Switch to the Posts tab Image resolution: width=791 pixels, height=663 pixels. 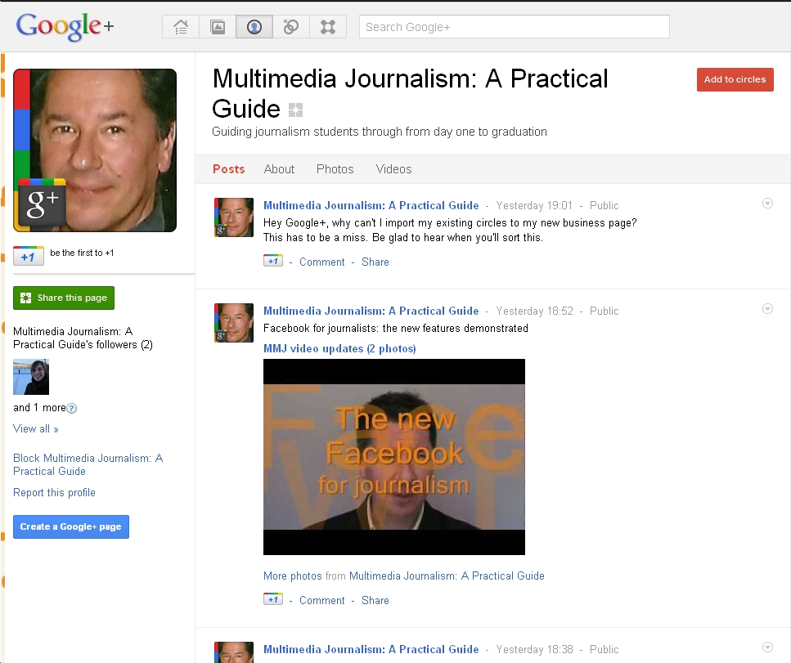228,169
